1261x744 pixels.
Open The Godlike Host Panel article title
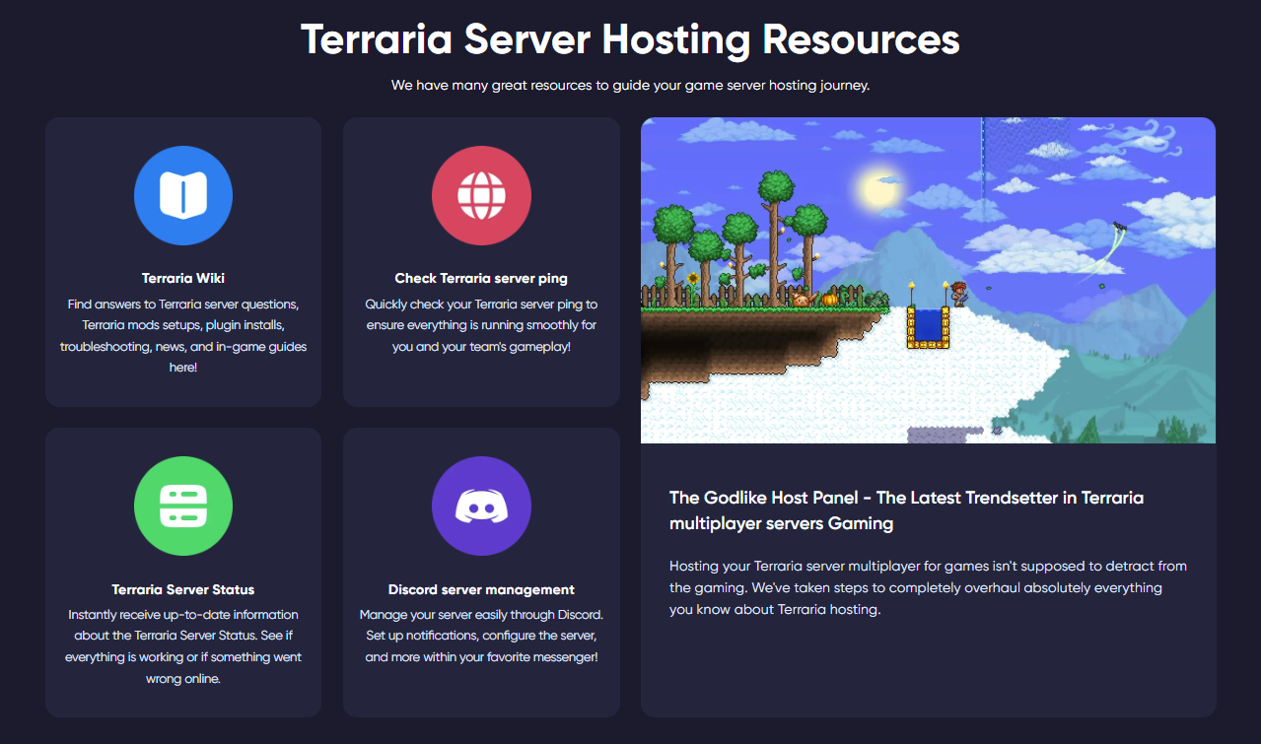(x=906, y=510)
